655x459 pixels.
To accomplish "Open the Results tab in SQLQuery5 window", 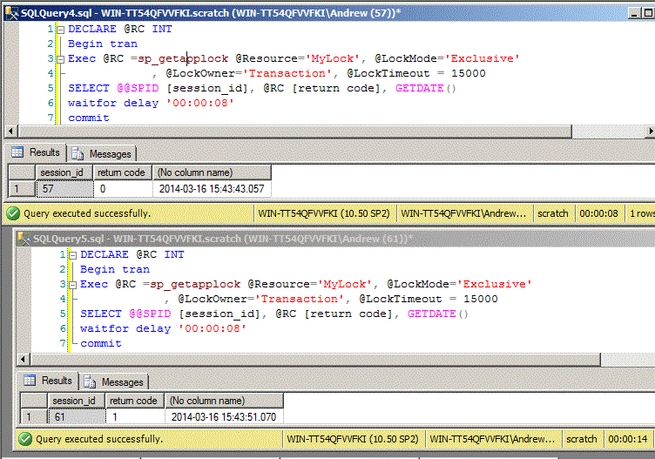I will [48, 381].
